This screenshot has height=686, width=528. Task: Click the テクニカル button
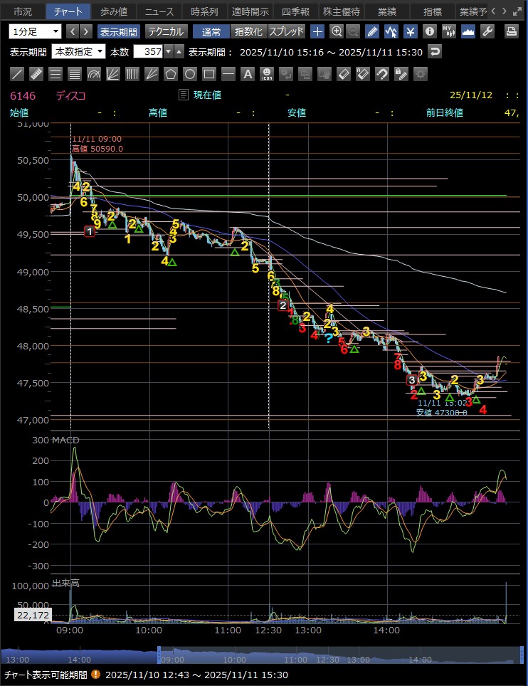pyautogui.click(x=166, y=31)
